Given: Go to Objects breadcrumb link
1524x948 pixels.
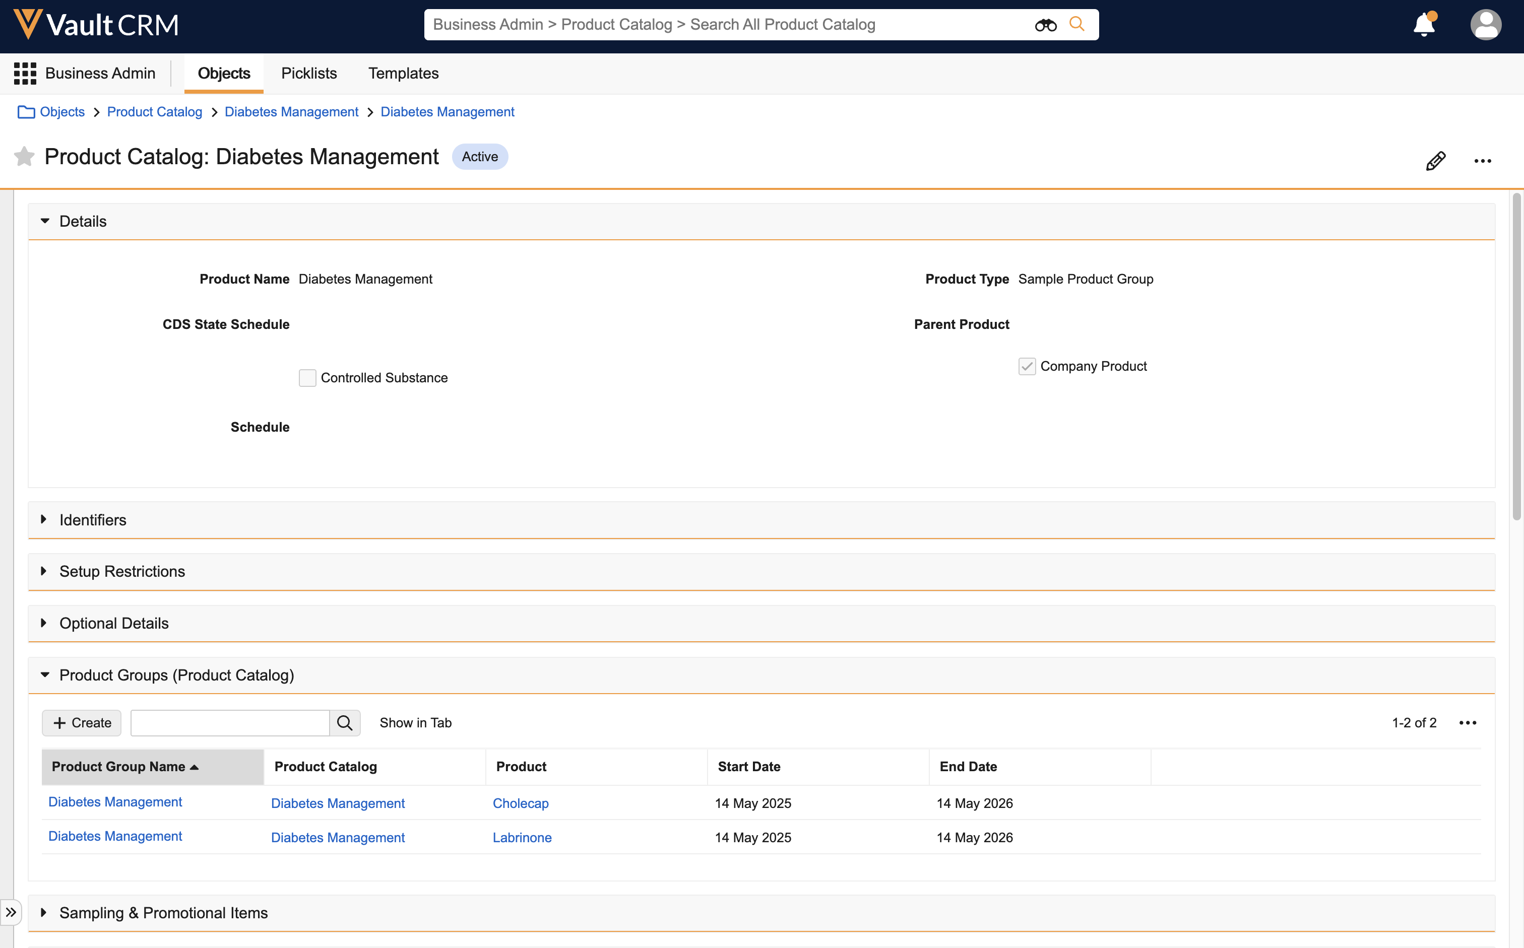Looking at the screenshot, I should click(x=62, y=112).
